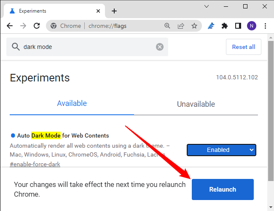Switch to the Available tab

(72, 103)
